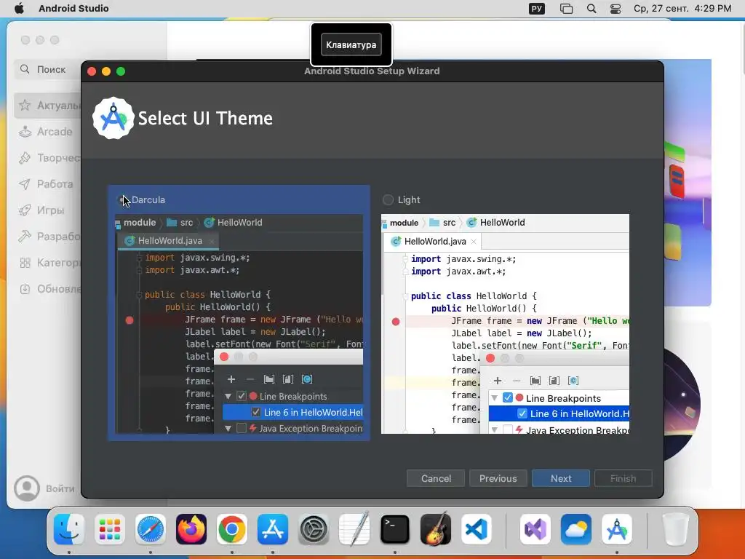Click the account avatar icon in App Store
The width and height of the screenshot is (745, 559).
(27, 488)
